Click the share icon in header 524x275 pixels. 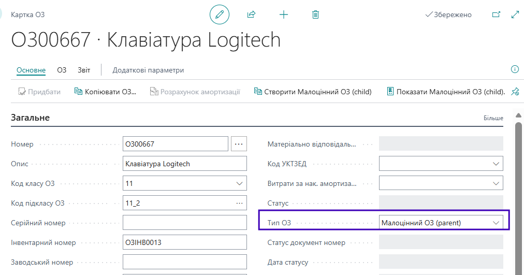tap(252, 15)
